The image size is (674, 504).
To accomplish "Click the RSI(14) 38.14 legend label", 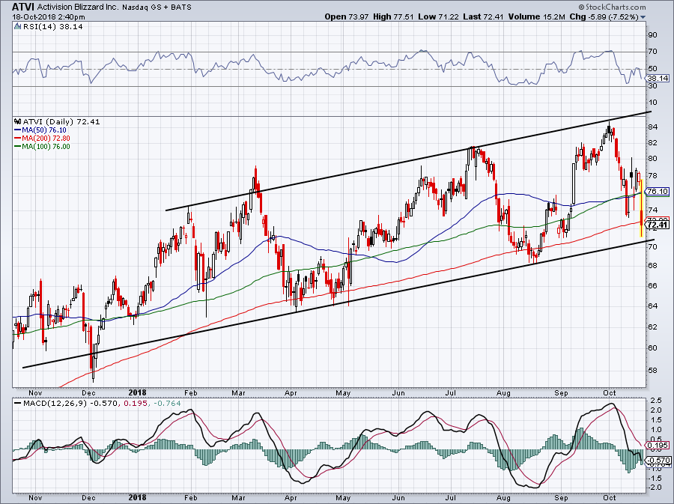I will click(53, 27).
